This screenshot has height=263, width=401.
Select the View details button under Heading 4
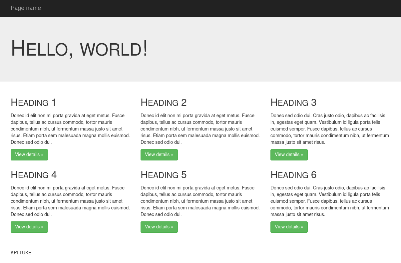[29, 227]
